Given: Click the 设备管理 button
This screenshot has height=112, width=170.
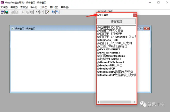Looking at the screenshot, I should click(x=116, y=21).
